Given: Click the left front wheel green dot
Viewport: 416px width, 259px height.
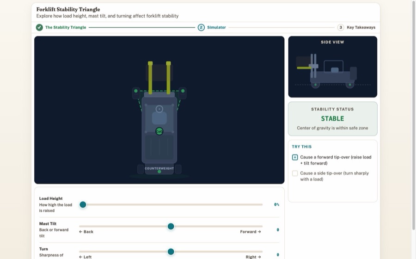Looking at the screenshot, I should tap(136, 91).
